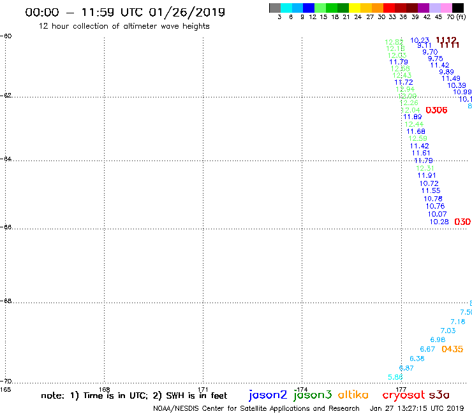This screenshot has width=472, height=414.
Task: Click the 12.31 data point
Action: click(x=425, y=168)
